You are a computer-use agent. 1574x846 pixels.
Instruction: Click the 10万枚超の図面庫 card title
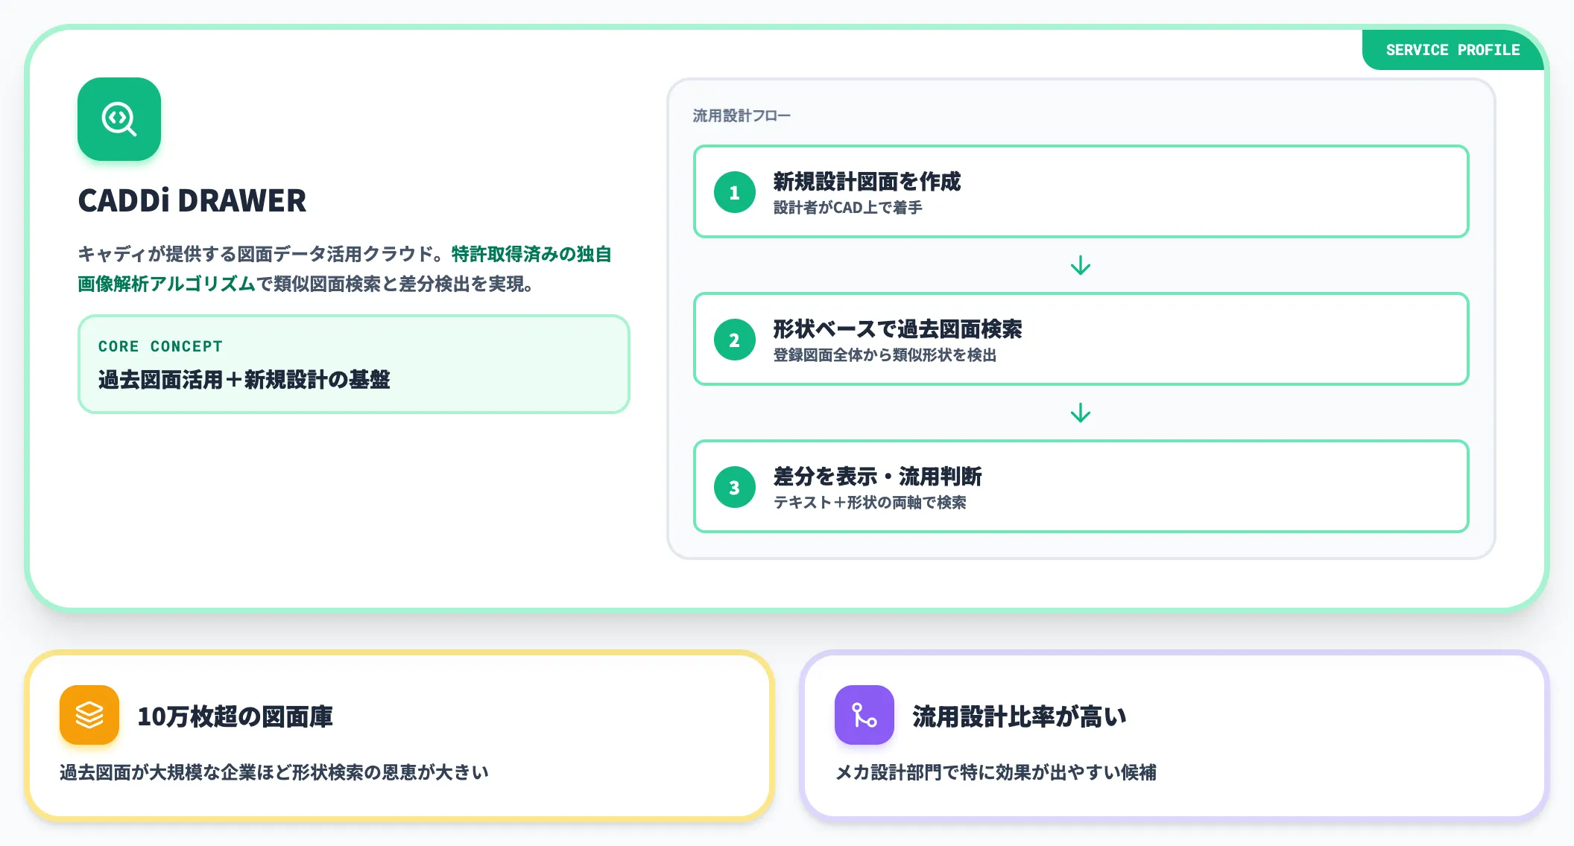(235, 716)
